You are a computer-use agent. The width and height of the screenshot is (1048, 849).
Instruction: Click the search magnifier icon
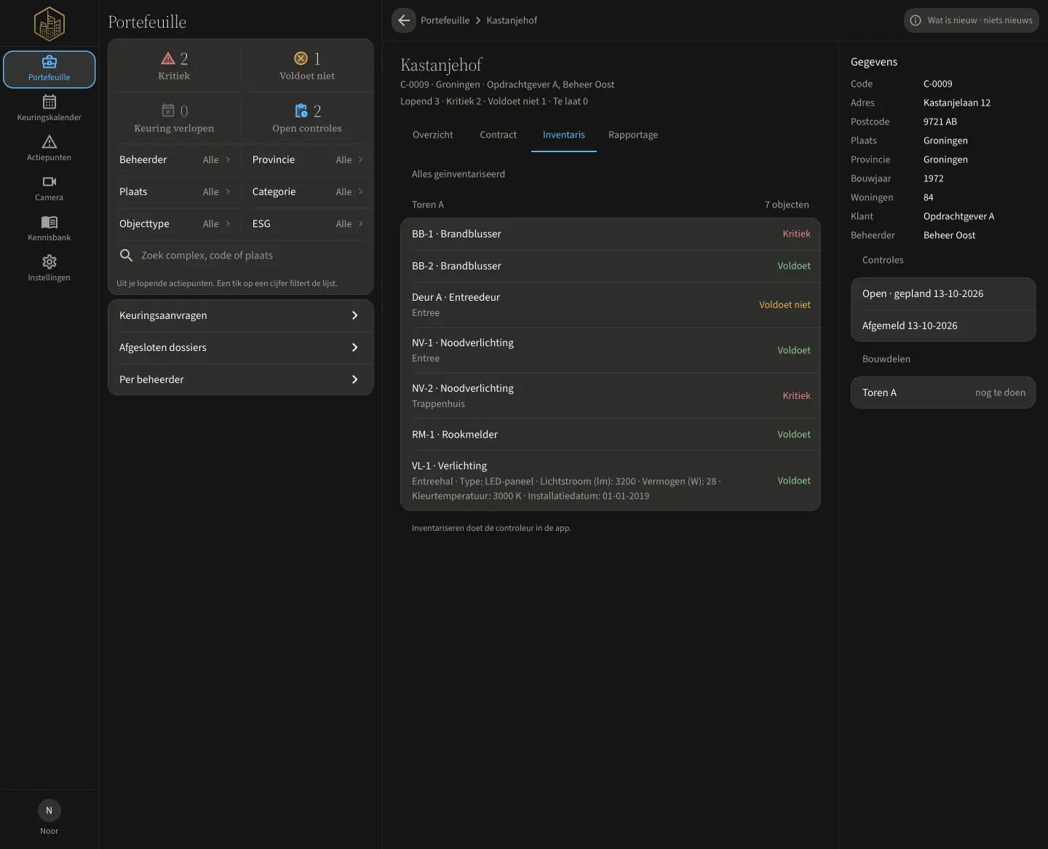pos(126,256)
